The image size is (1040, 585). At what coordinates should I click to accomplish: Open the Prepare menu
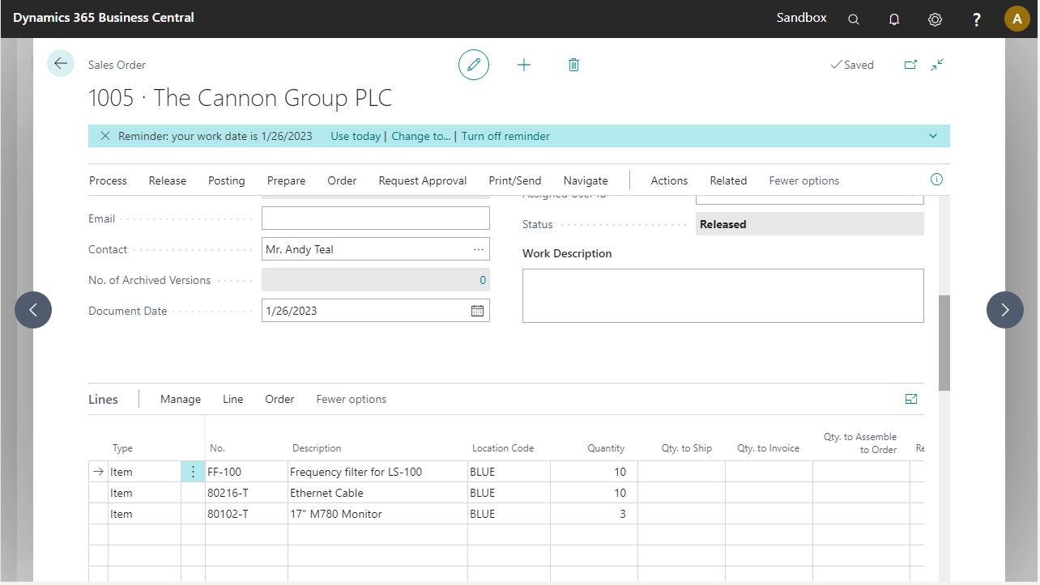point(286,180)
